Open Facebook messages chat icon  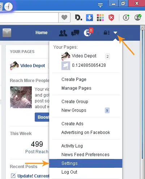[x=75, y=33]
